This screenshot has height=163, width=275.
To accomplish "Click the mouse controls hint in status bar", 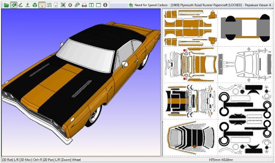I will point(41,160).
